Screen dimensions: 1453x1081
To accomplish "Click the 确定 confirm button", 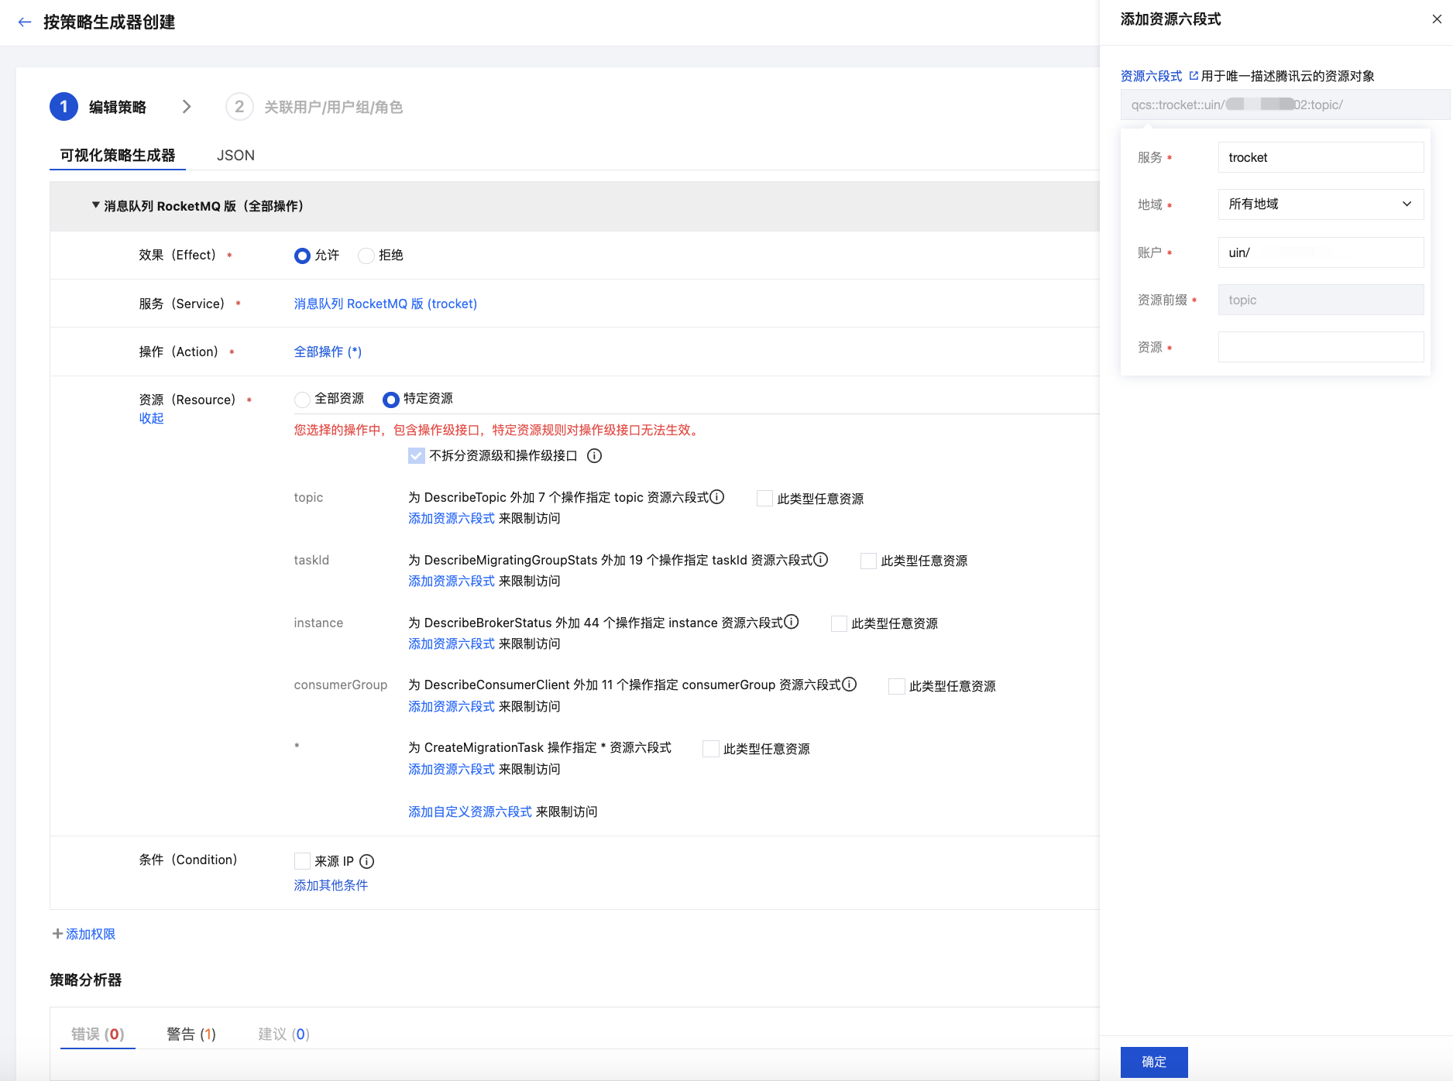I will pos(1154,1062).
